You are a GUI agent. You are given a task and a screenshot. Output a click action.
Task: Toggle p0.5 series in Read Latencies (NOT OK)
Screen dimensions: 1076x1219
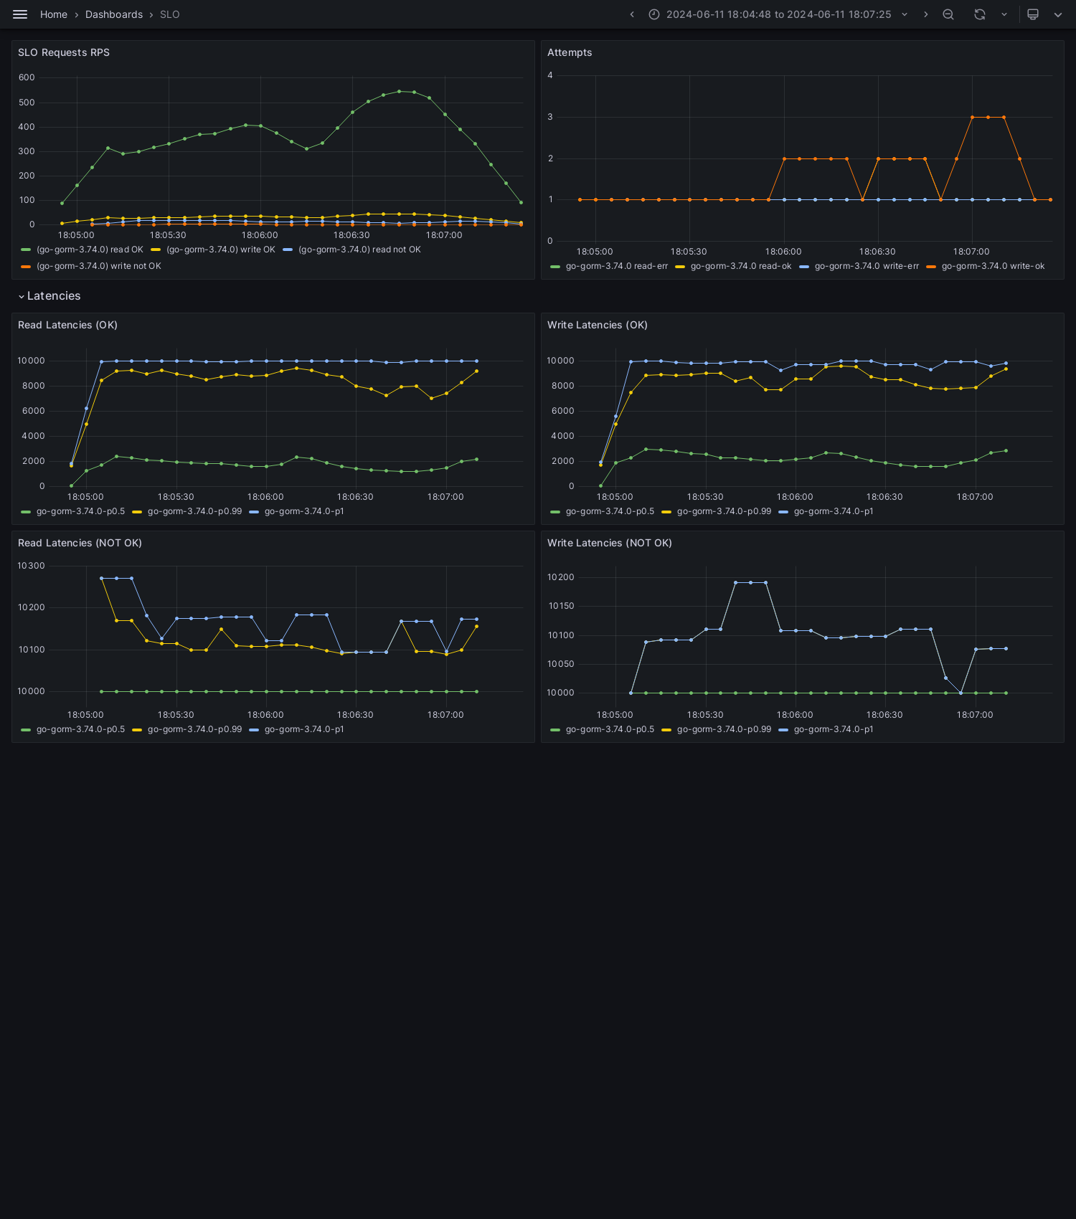click(80, 729)
